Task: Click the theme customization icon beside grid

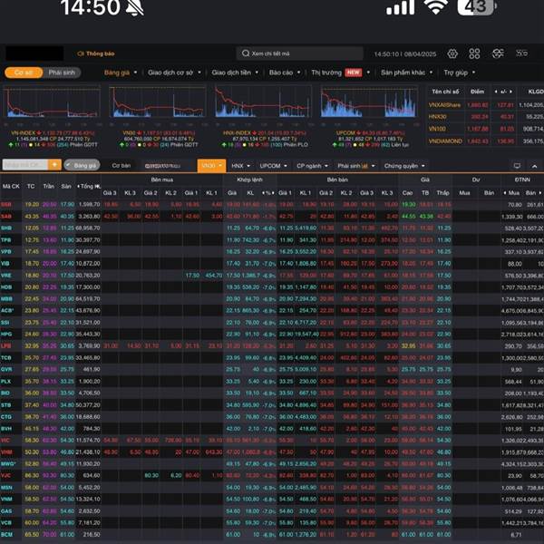Action: 498,53
